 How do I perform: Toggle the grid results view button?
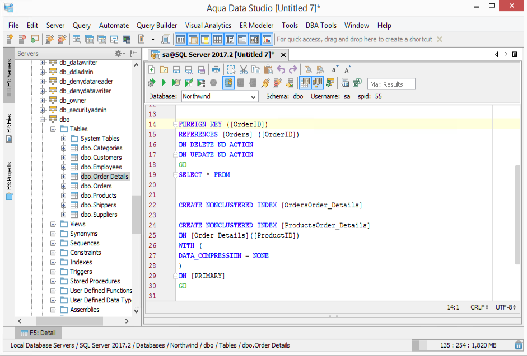click(305, 83)
